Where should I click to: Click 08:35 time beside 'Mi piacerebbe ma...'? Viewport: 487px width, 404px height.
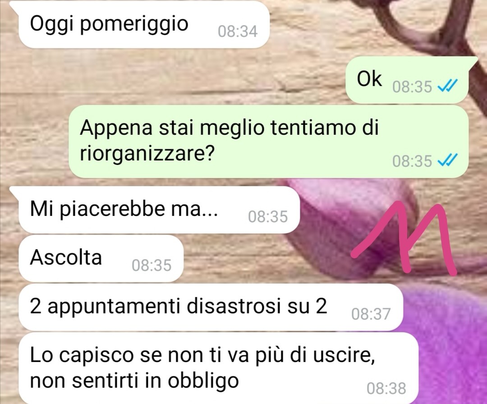(268, 217)
